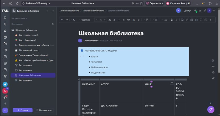Click the Переместить button
Viewport: 220px width, 116px height.
coord(44,110)
